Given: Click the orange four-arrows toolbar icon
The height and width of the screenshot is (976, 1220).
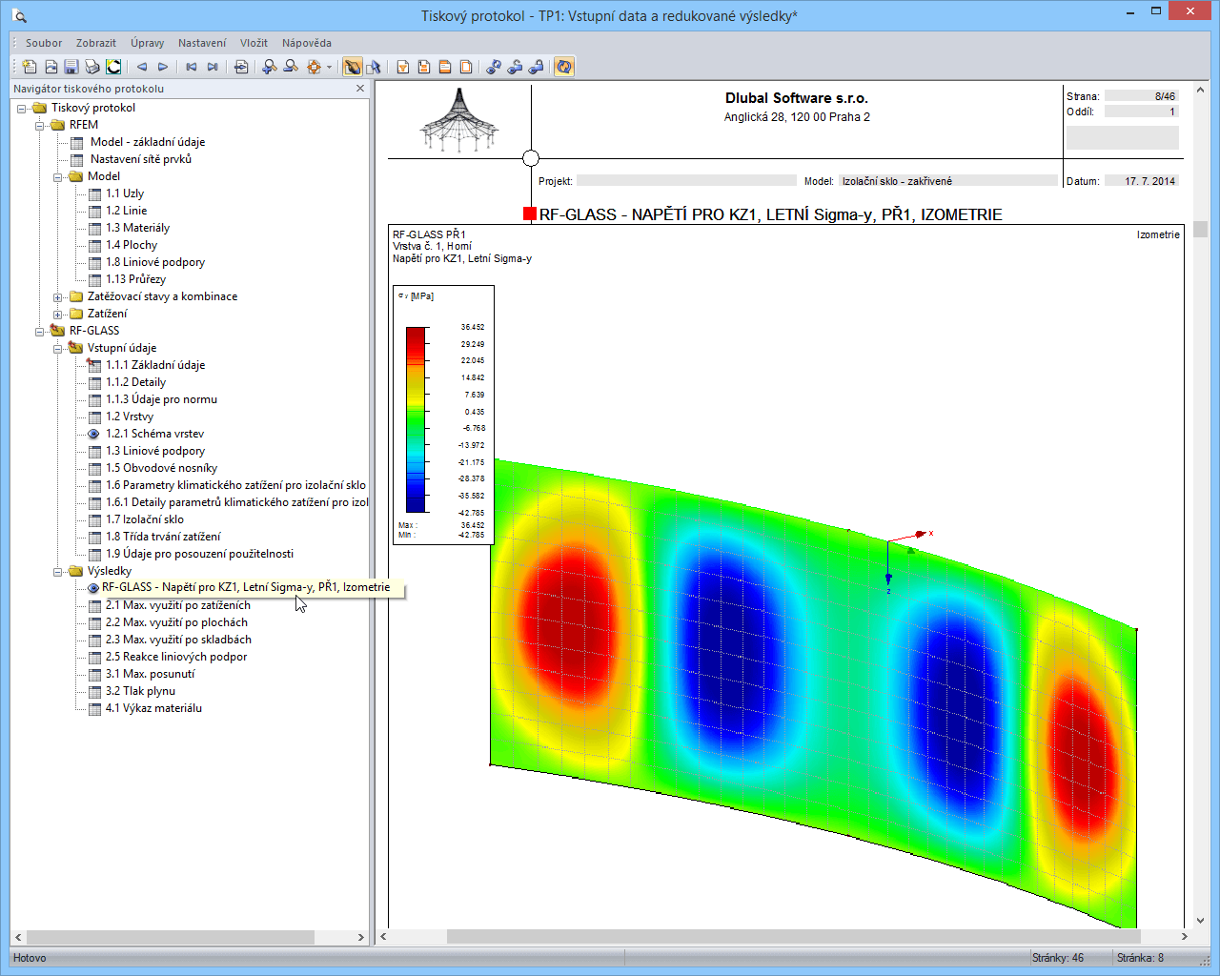Looking at the screenshot, I should click(314, 67).
